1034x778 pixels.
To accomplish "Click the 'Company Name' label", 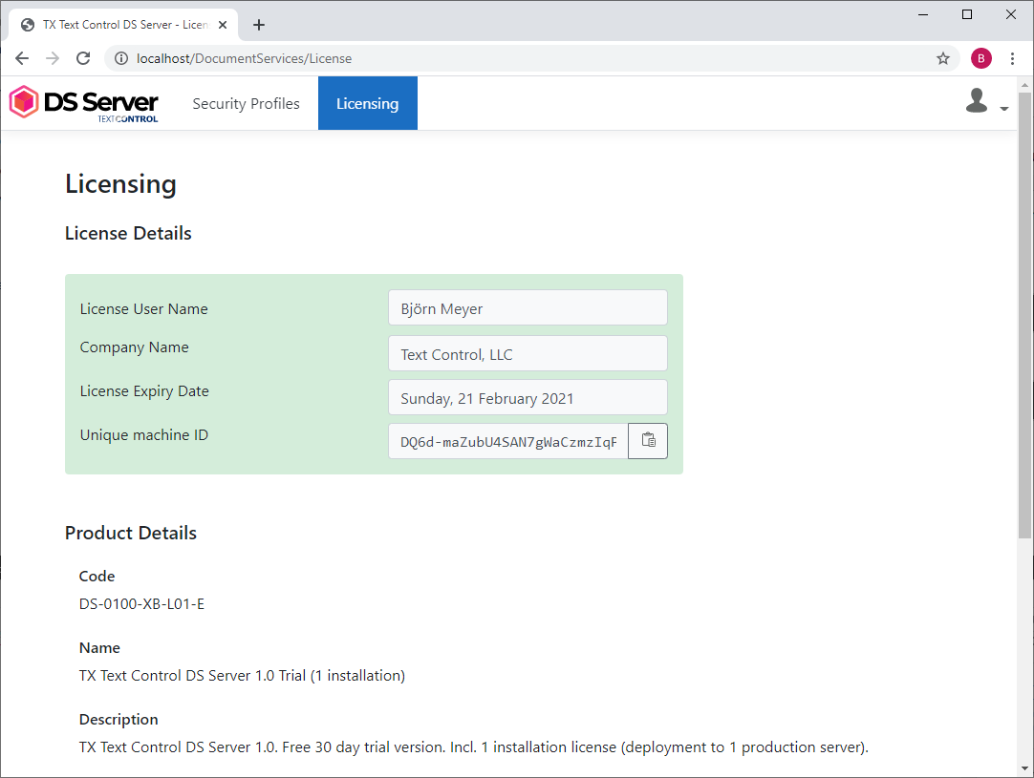I will 134,347.
